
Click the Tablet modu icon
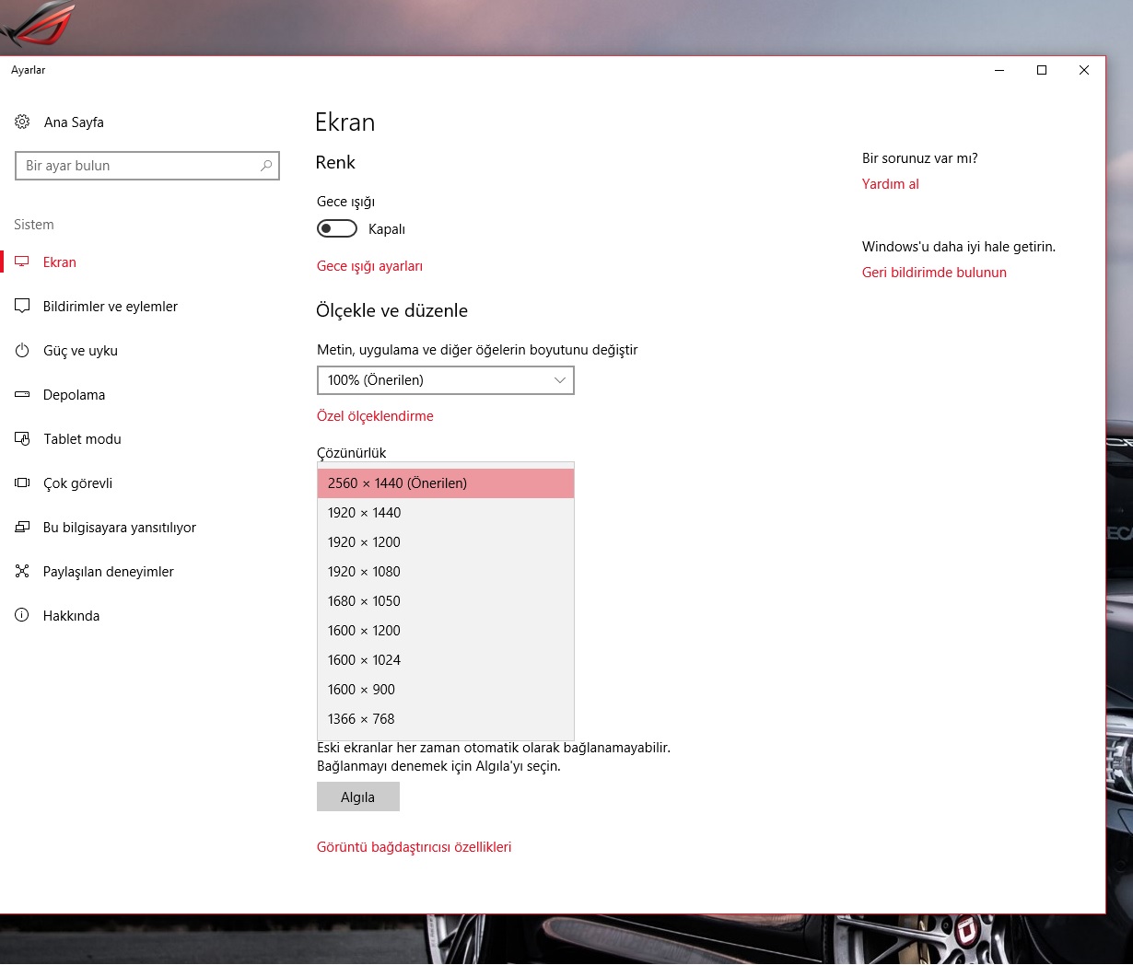click(22, 439)
